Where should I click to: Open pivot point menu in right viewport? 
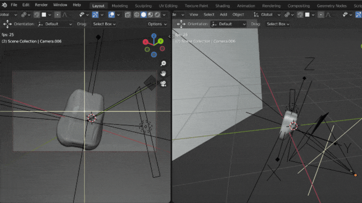pos(289,15)
